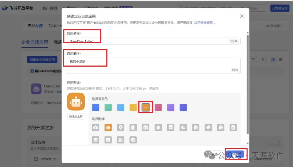Image resolution: width=293 pixels, height=167 pixels.
Task: Click the 平台公告 heading
Action: point(35,26)
